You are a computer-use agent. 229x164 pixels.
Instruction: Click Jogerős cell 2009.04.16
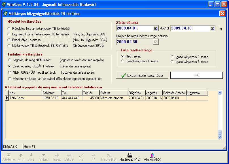coord(154,98)
